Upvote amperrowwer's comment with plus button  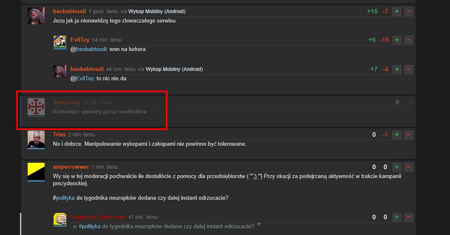396,167
